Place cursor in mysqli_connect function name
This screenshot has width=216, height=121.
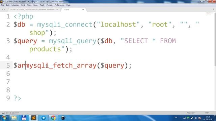point(64,25)
